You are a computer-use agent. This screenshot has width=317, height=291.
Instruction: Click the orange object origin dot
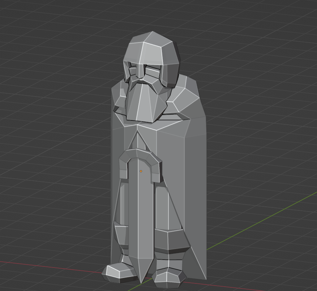[141, 171]
